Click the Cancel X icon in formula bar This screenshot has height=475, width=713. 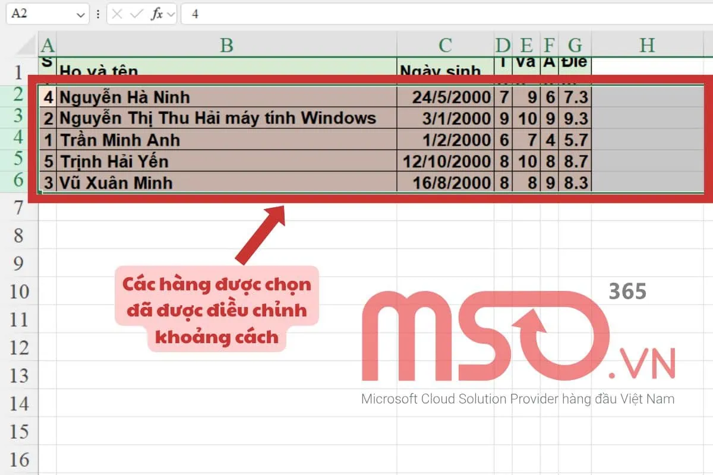click(x=117, y=14)
